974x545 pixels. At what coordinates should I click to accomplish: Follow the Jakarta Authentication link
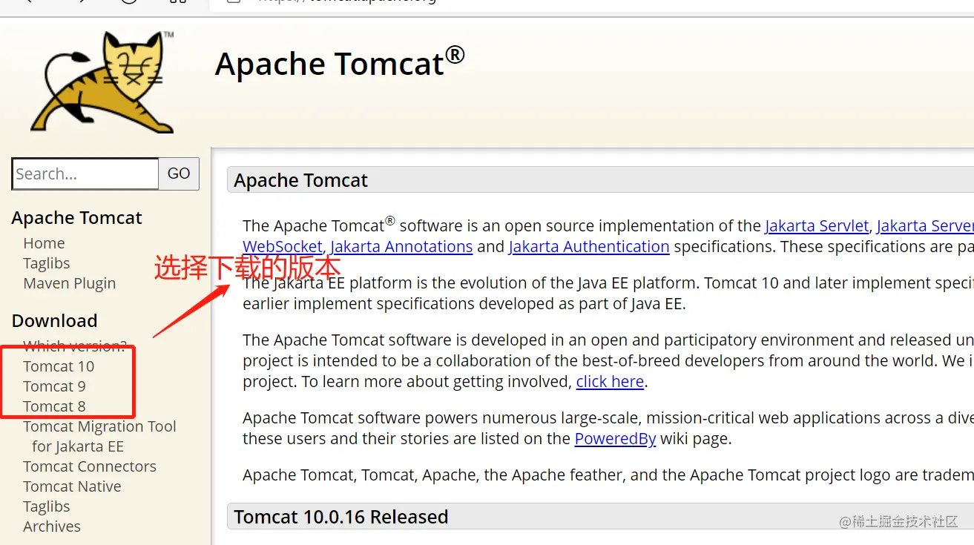point(589,247)
